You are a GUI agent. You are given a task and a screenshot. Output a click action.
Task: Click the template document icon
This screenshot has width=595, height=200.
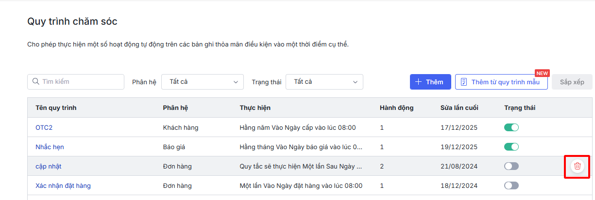pyautogui.click(x=464, y=82)
